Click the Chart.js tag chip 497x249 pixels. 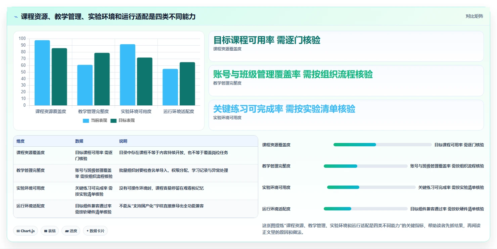pos(26,231)
